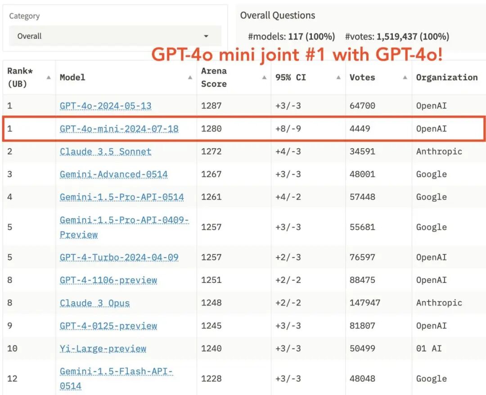Screen dimensions: 486x395
Task: Select the Arena Score cell 1287
Action: click(x=211, y=106)
